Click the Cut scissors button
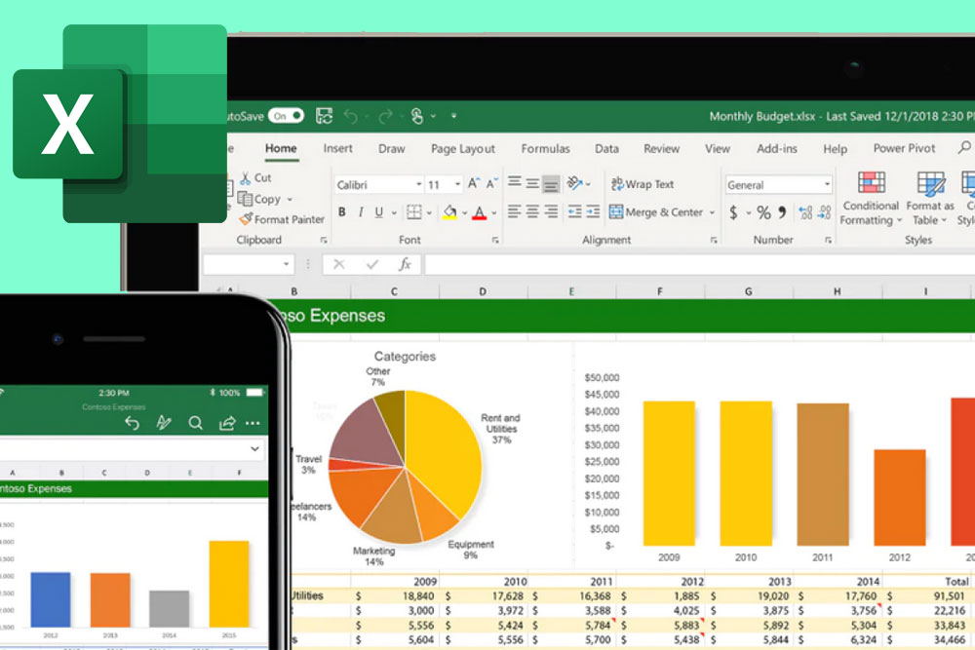This screenshot has height=650, width=975. (x=255, y=177)
